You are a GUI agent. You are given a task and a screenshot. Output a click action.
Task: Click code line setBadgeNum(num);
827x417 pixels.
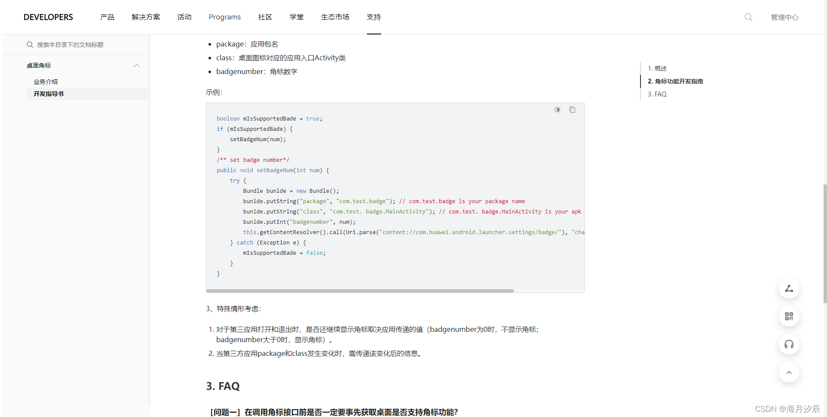coord(258,139)
